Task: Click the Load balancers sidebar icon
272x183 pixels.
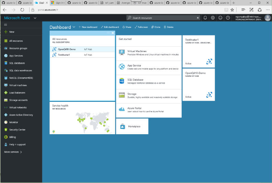Action: tap(6, 93)
